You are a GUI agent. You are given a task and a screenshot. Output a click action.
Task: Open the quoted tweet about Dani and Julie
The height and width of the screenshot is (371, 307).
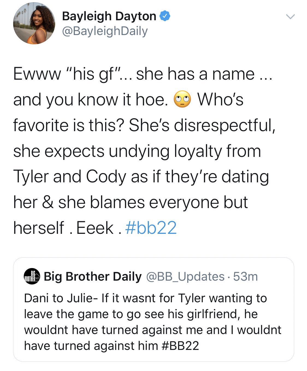[153, 309]
